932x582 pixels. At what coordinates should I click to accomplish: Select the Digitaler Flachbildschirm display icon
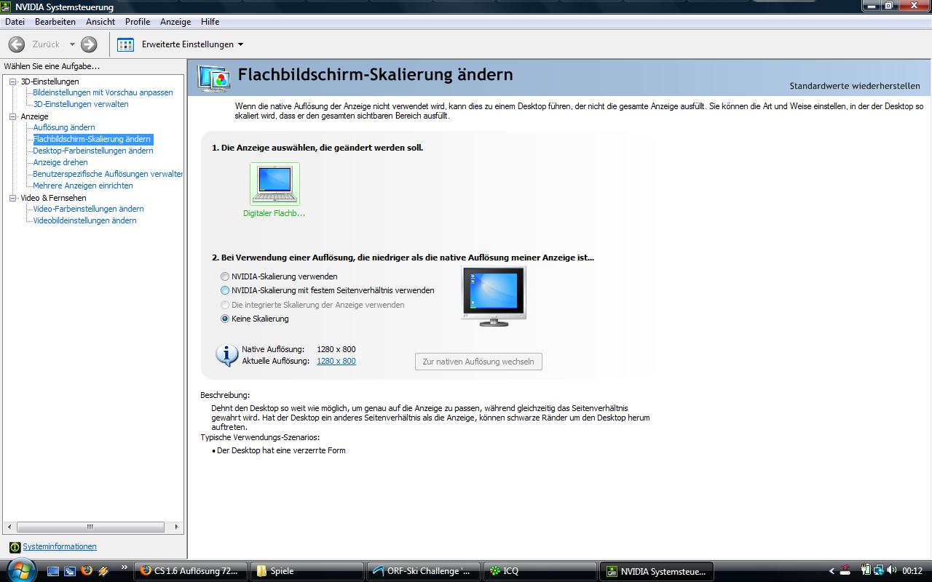275,184
